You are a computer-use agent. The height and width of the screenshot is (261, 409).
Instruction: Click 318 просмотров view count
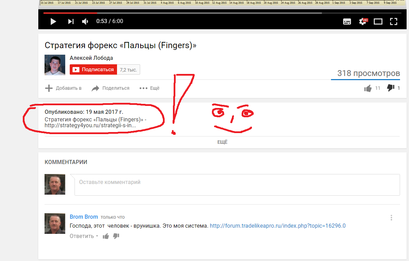(369, 73)
